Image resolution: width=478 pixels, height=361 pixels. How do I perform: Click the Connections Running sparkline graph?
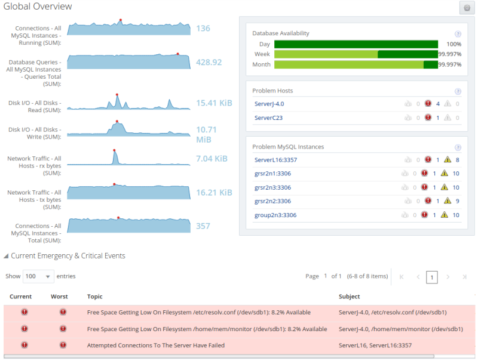click(128, 27)
